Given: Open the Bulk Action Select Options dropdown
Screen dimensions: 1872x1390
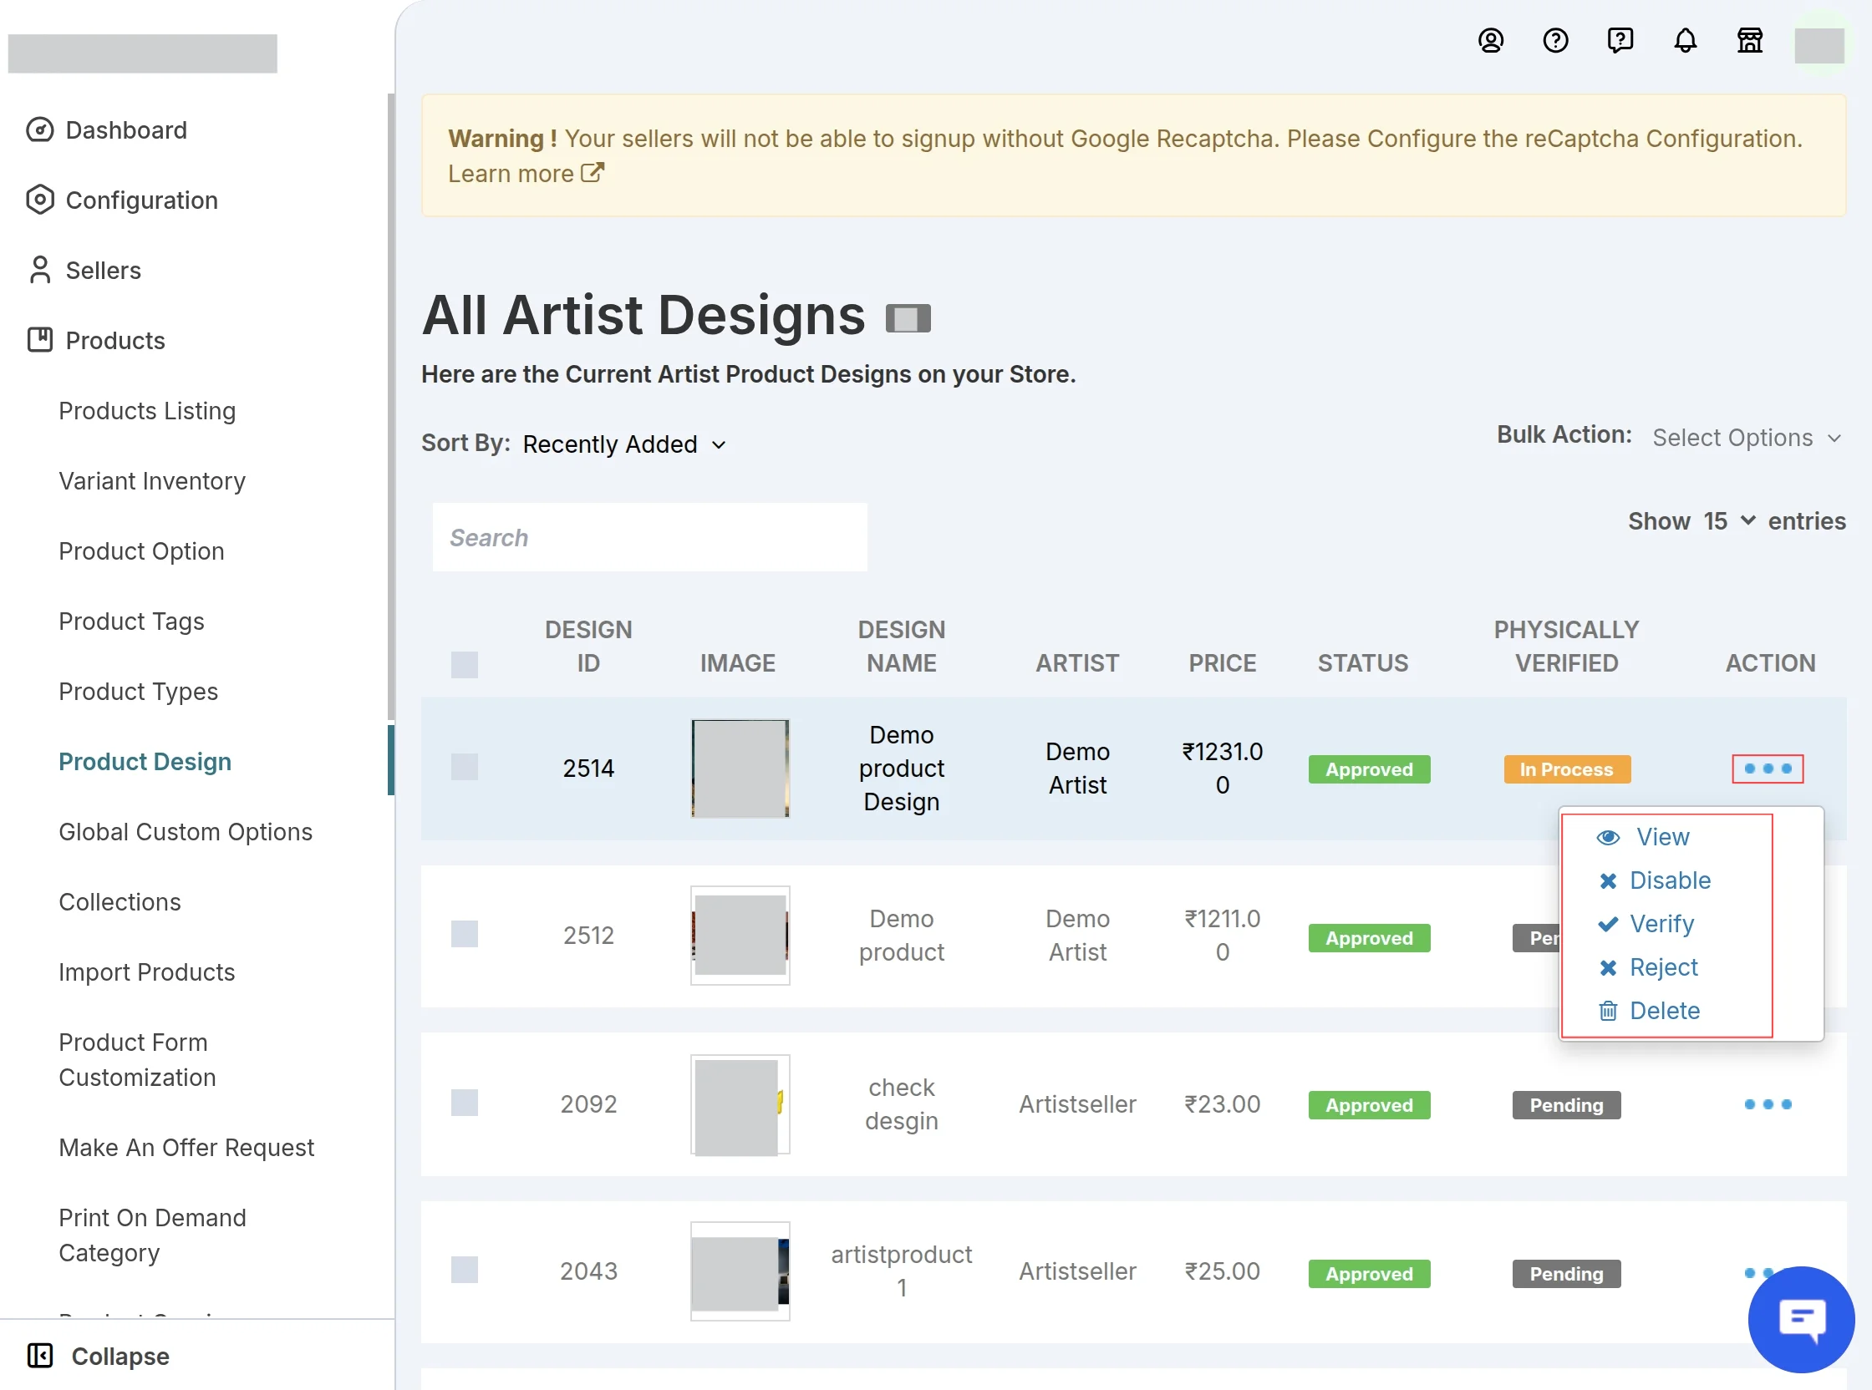Looking at the screenshot, I should (1747, 438).
